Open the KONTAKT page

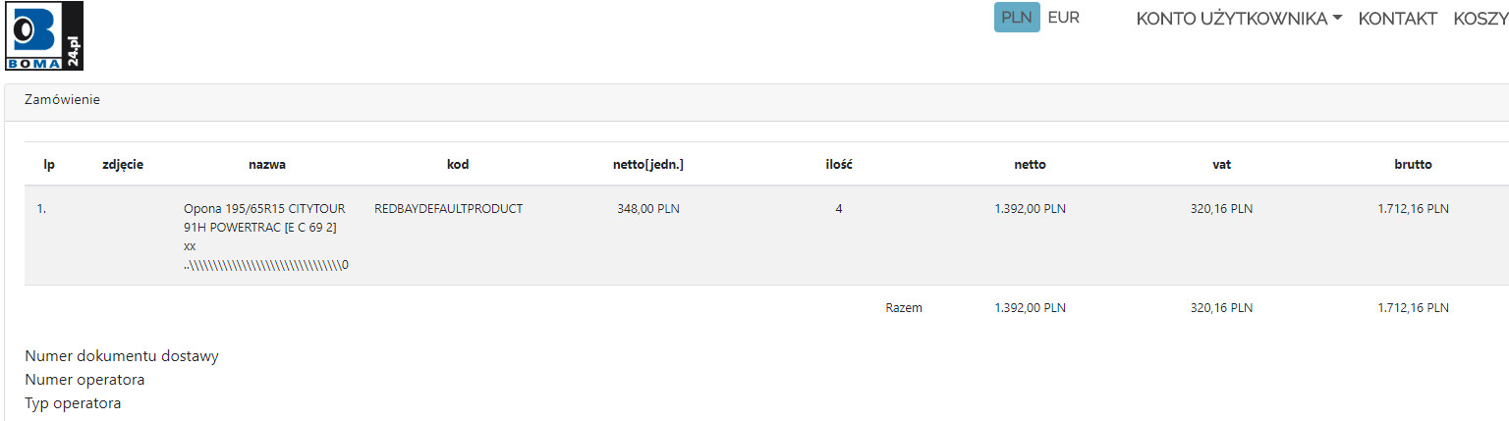(x=1397, y=19)
